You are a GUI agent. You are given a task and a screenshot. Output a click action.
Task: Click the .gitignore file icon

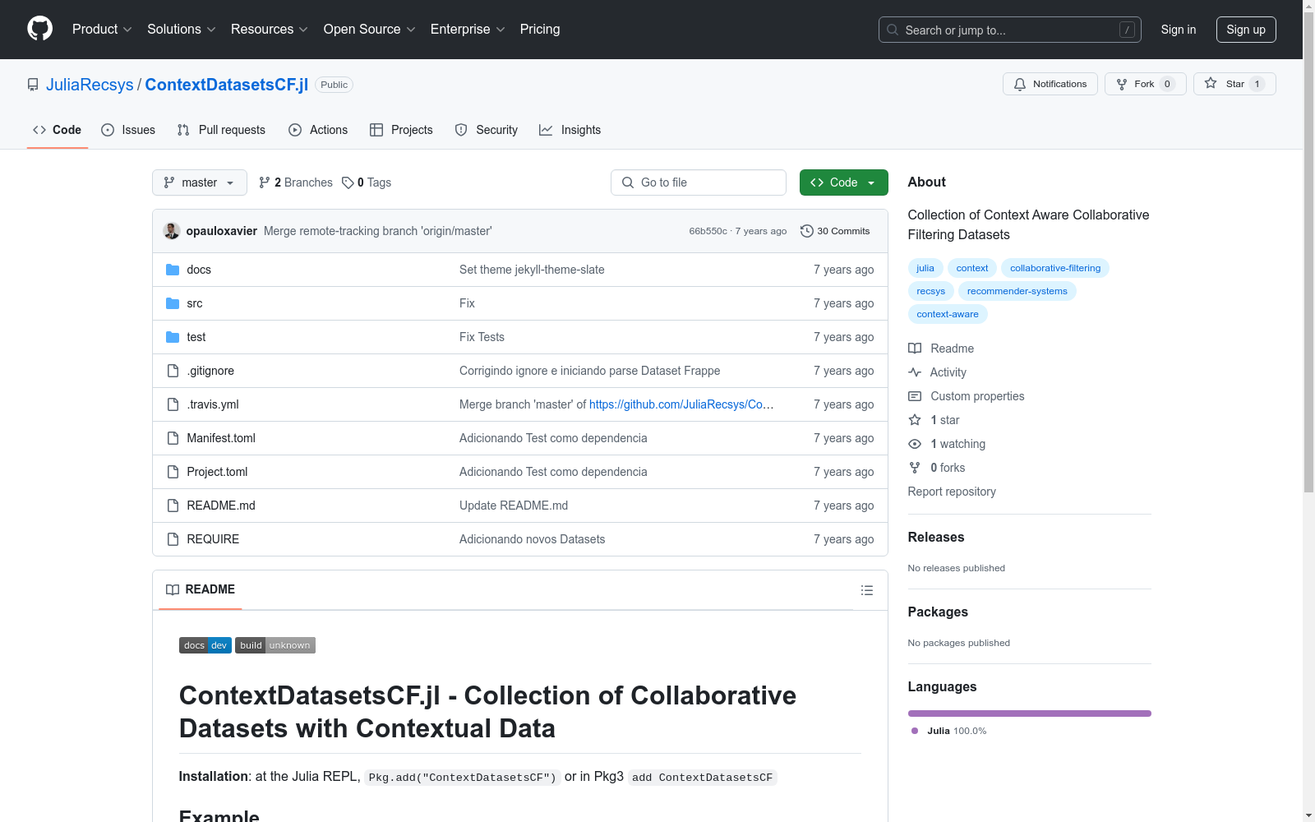pos(173,371)
